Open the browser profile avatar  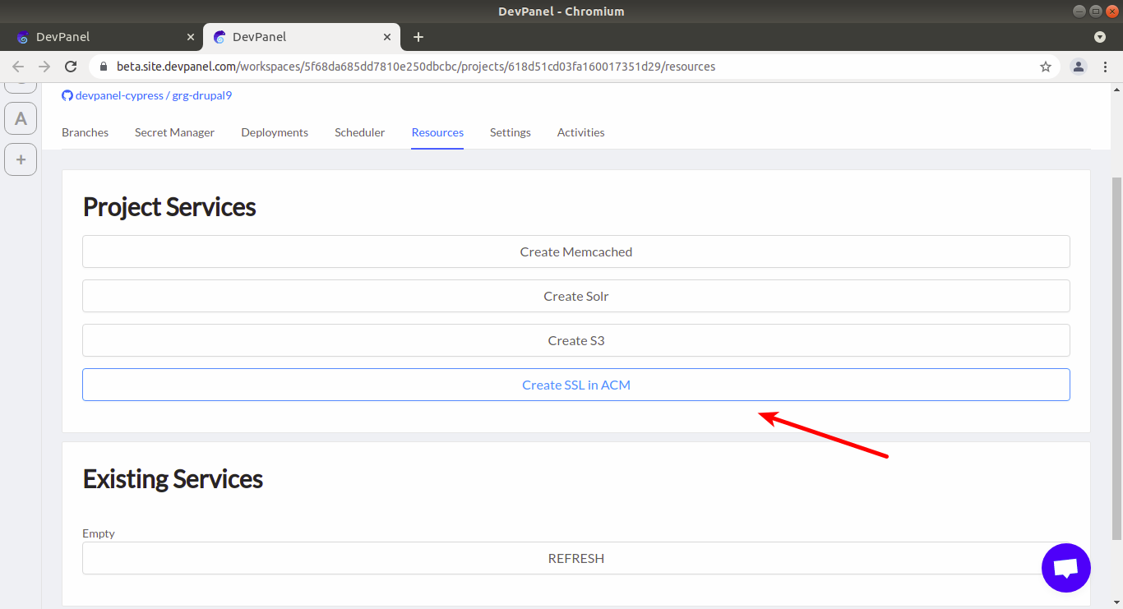pos(1078,67)
